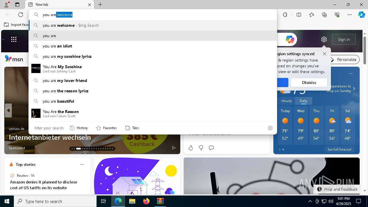Image resolution: width=368 pixels, height=207 pixels.
Task: Open Browser essentials heart icon
Action: click(337, 15)
